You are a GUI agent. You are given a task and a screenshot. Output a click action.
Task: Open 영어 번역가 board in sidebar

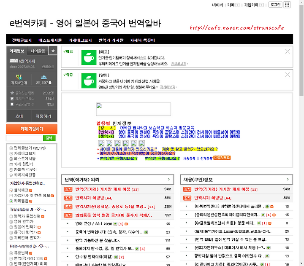pos(24,221)
